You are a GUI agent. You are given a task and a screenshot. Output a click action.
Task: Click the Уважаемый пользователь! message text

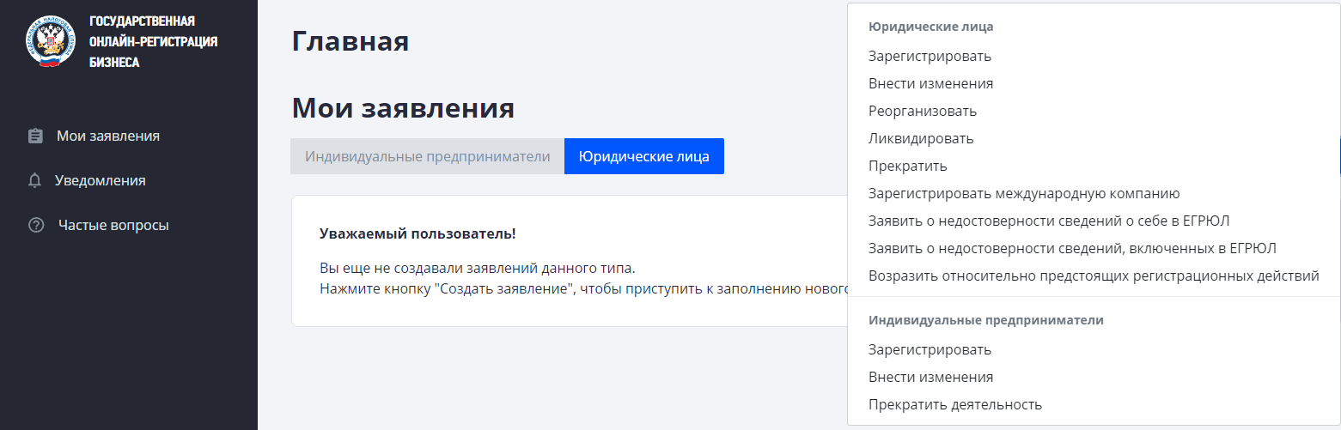418,233
